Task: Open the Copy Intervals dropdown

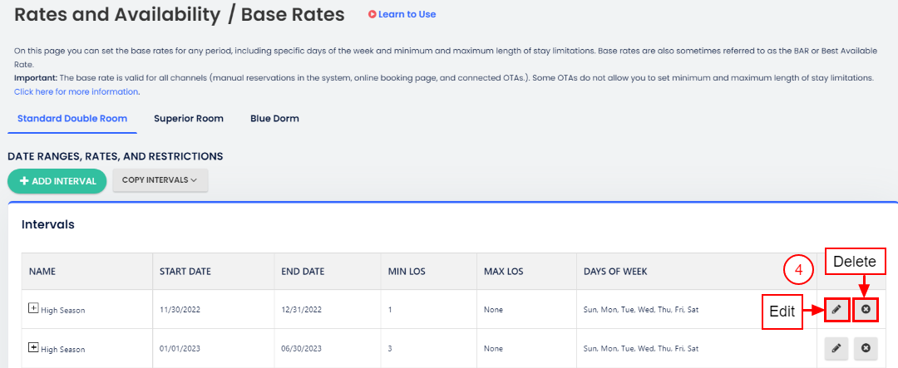Action: pos(160,180)
